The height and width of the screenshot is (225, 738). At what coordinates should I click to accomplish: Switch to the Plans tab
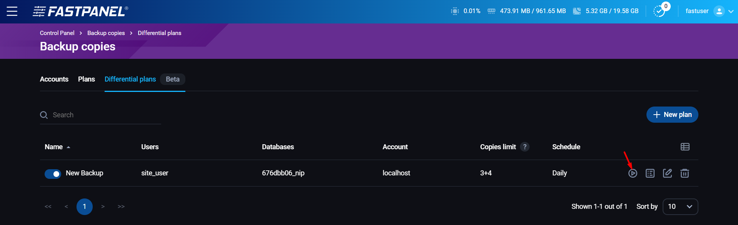[87, 79]
